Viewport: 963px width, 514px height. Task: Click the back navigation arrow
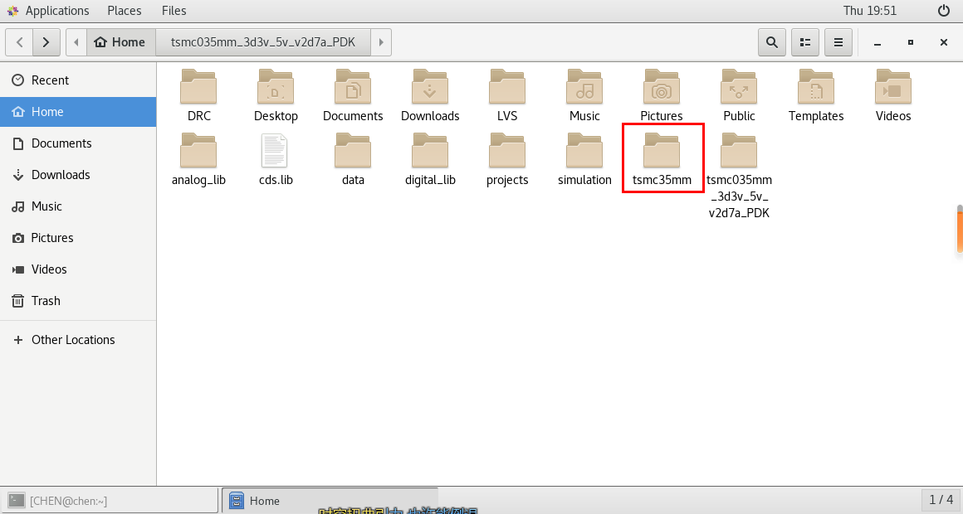click(x=18, y=41)
